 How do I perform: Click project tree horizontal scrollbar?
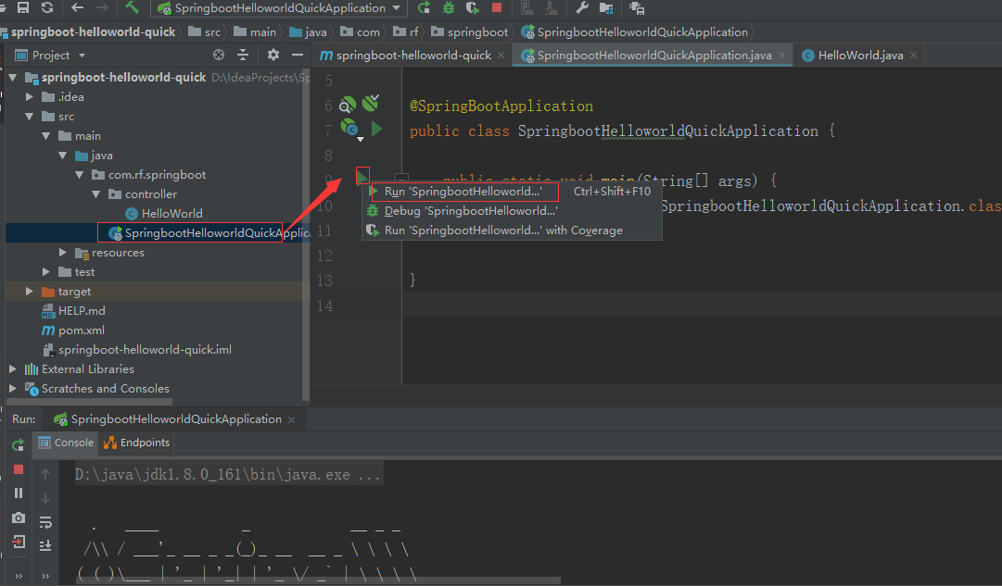click(90, 402)
